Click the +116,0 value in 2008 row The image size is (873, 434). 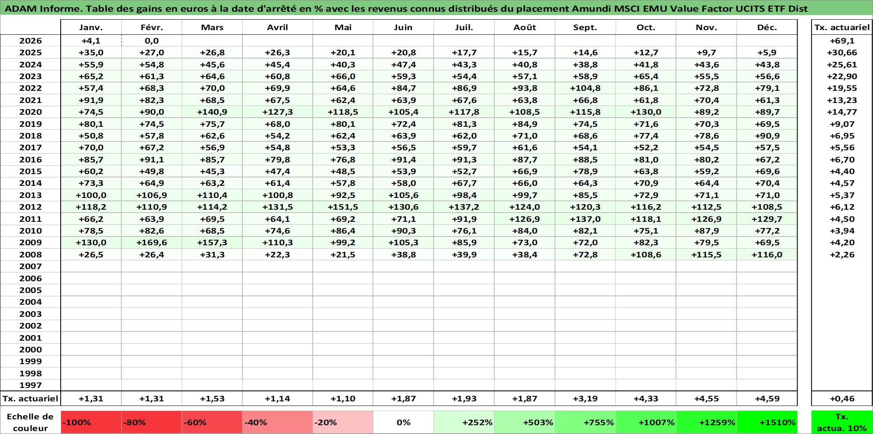tap(767, 254)
